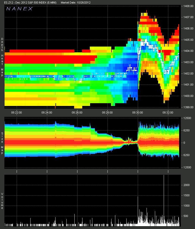The height and width of the screenshot is (229, 195).
Task: Click the Market Date 10/26/2012 label
Action: (75, 3)
